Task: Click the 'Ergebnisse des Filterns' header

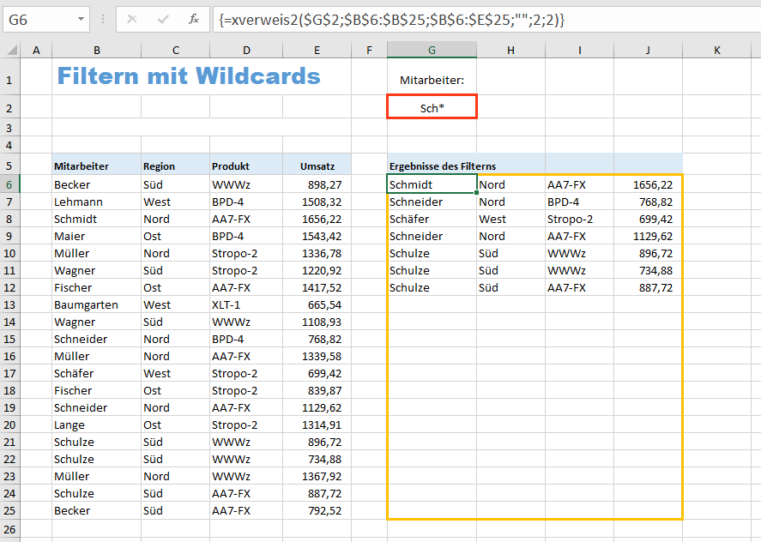Action: coord(443,166)
